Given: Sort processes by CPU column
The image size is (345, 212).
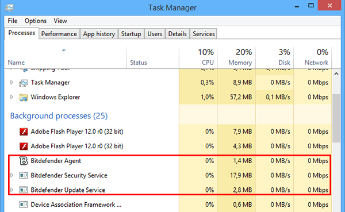Looking at the screenshot, I should pos(198,57).
